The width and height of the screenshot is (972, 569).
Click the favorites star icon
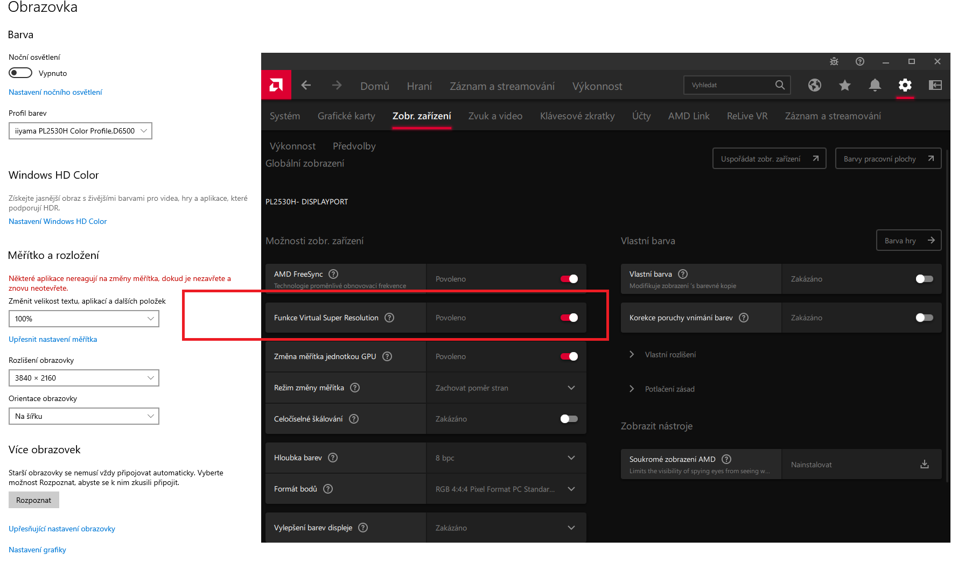(x=845, y=85)
